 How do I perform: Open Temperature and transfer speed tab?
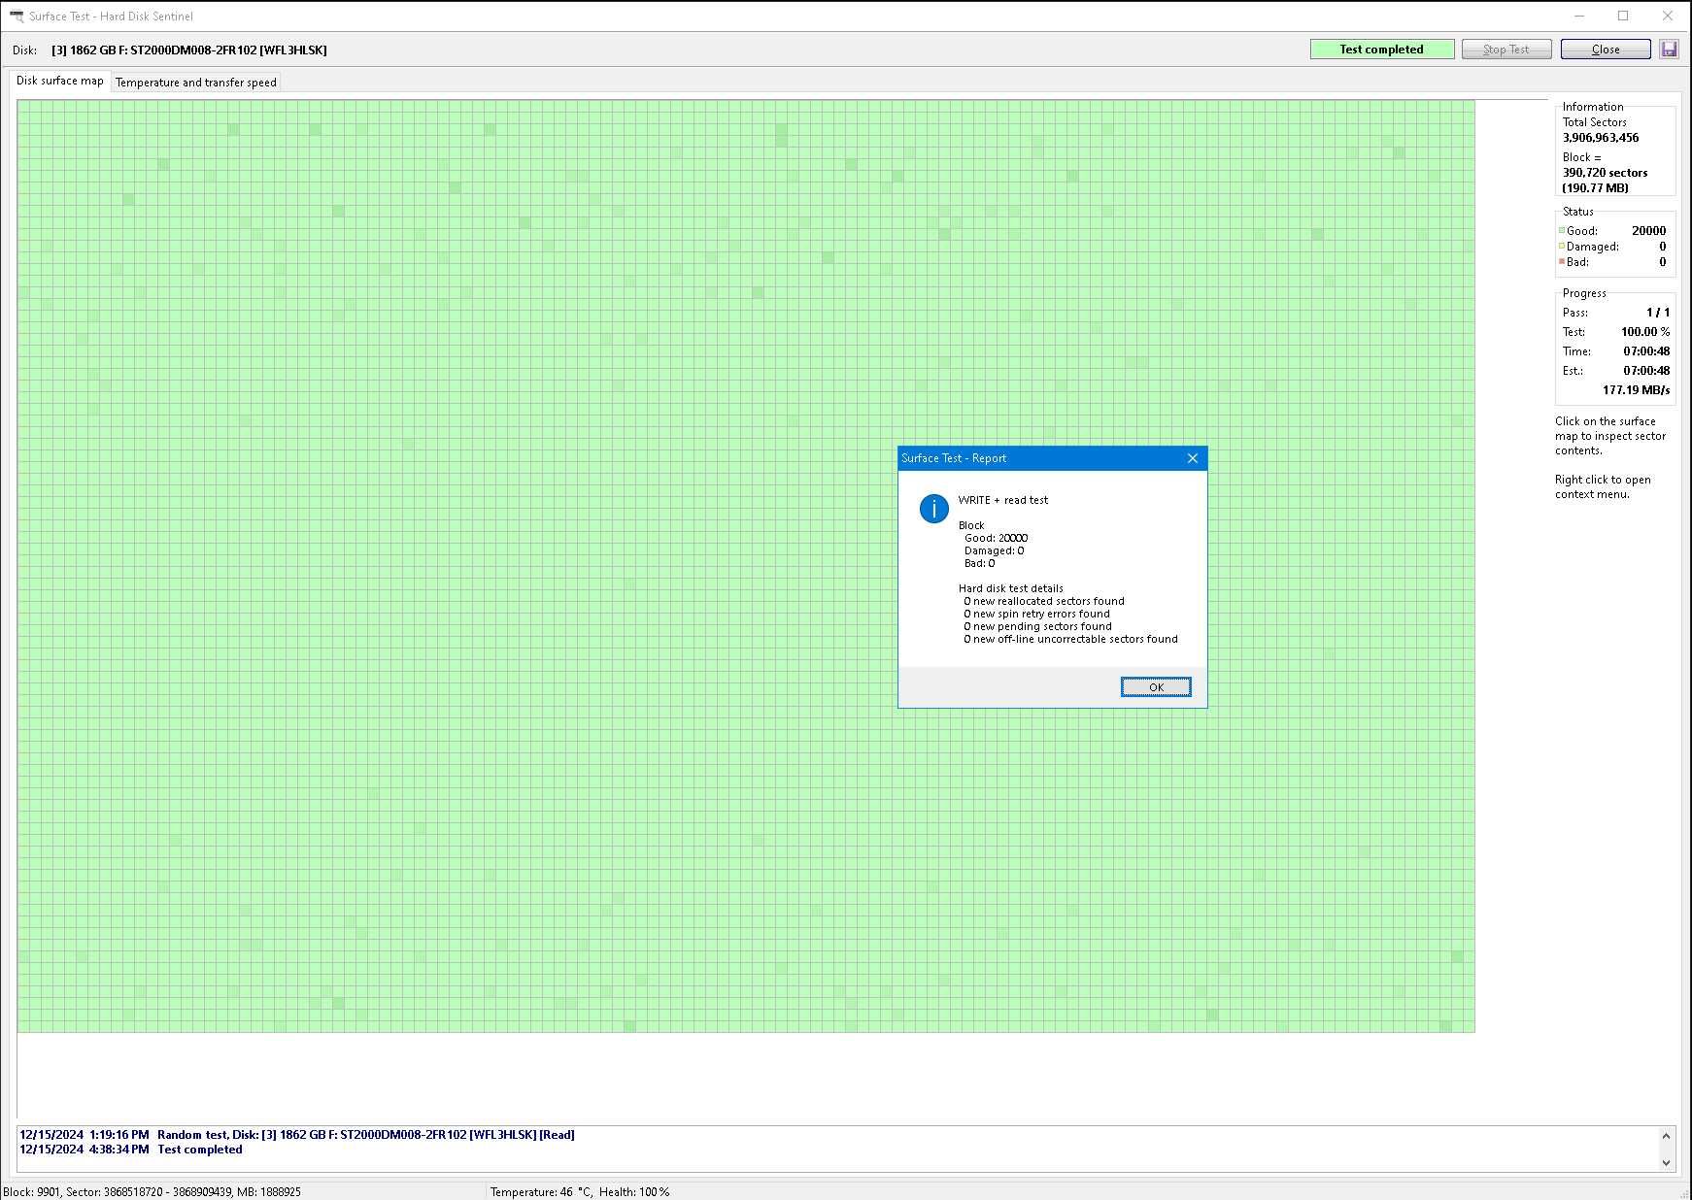(196, 83)
